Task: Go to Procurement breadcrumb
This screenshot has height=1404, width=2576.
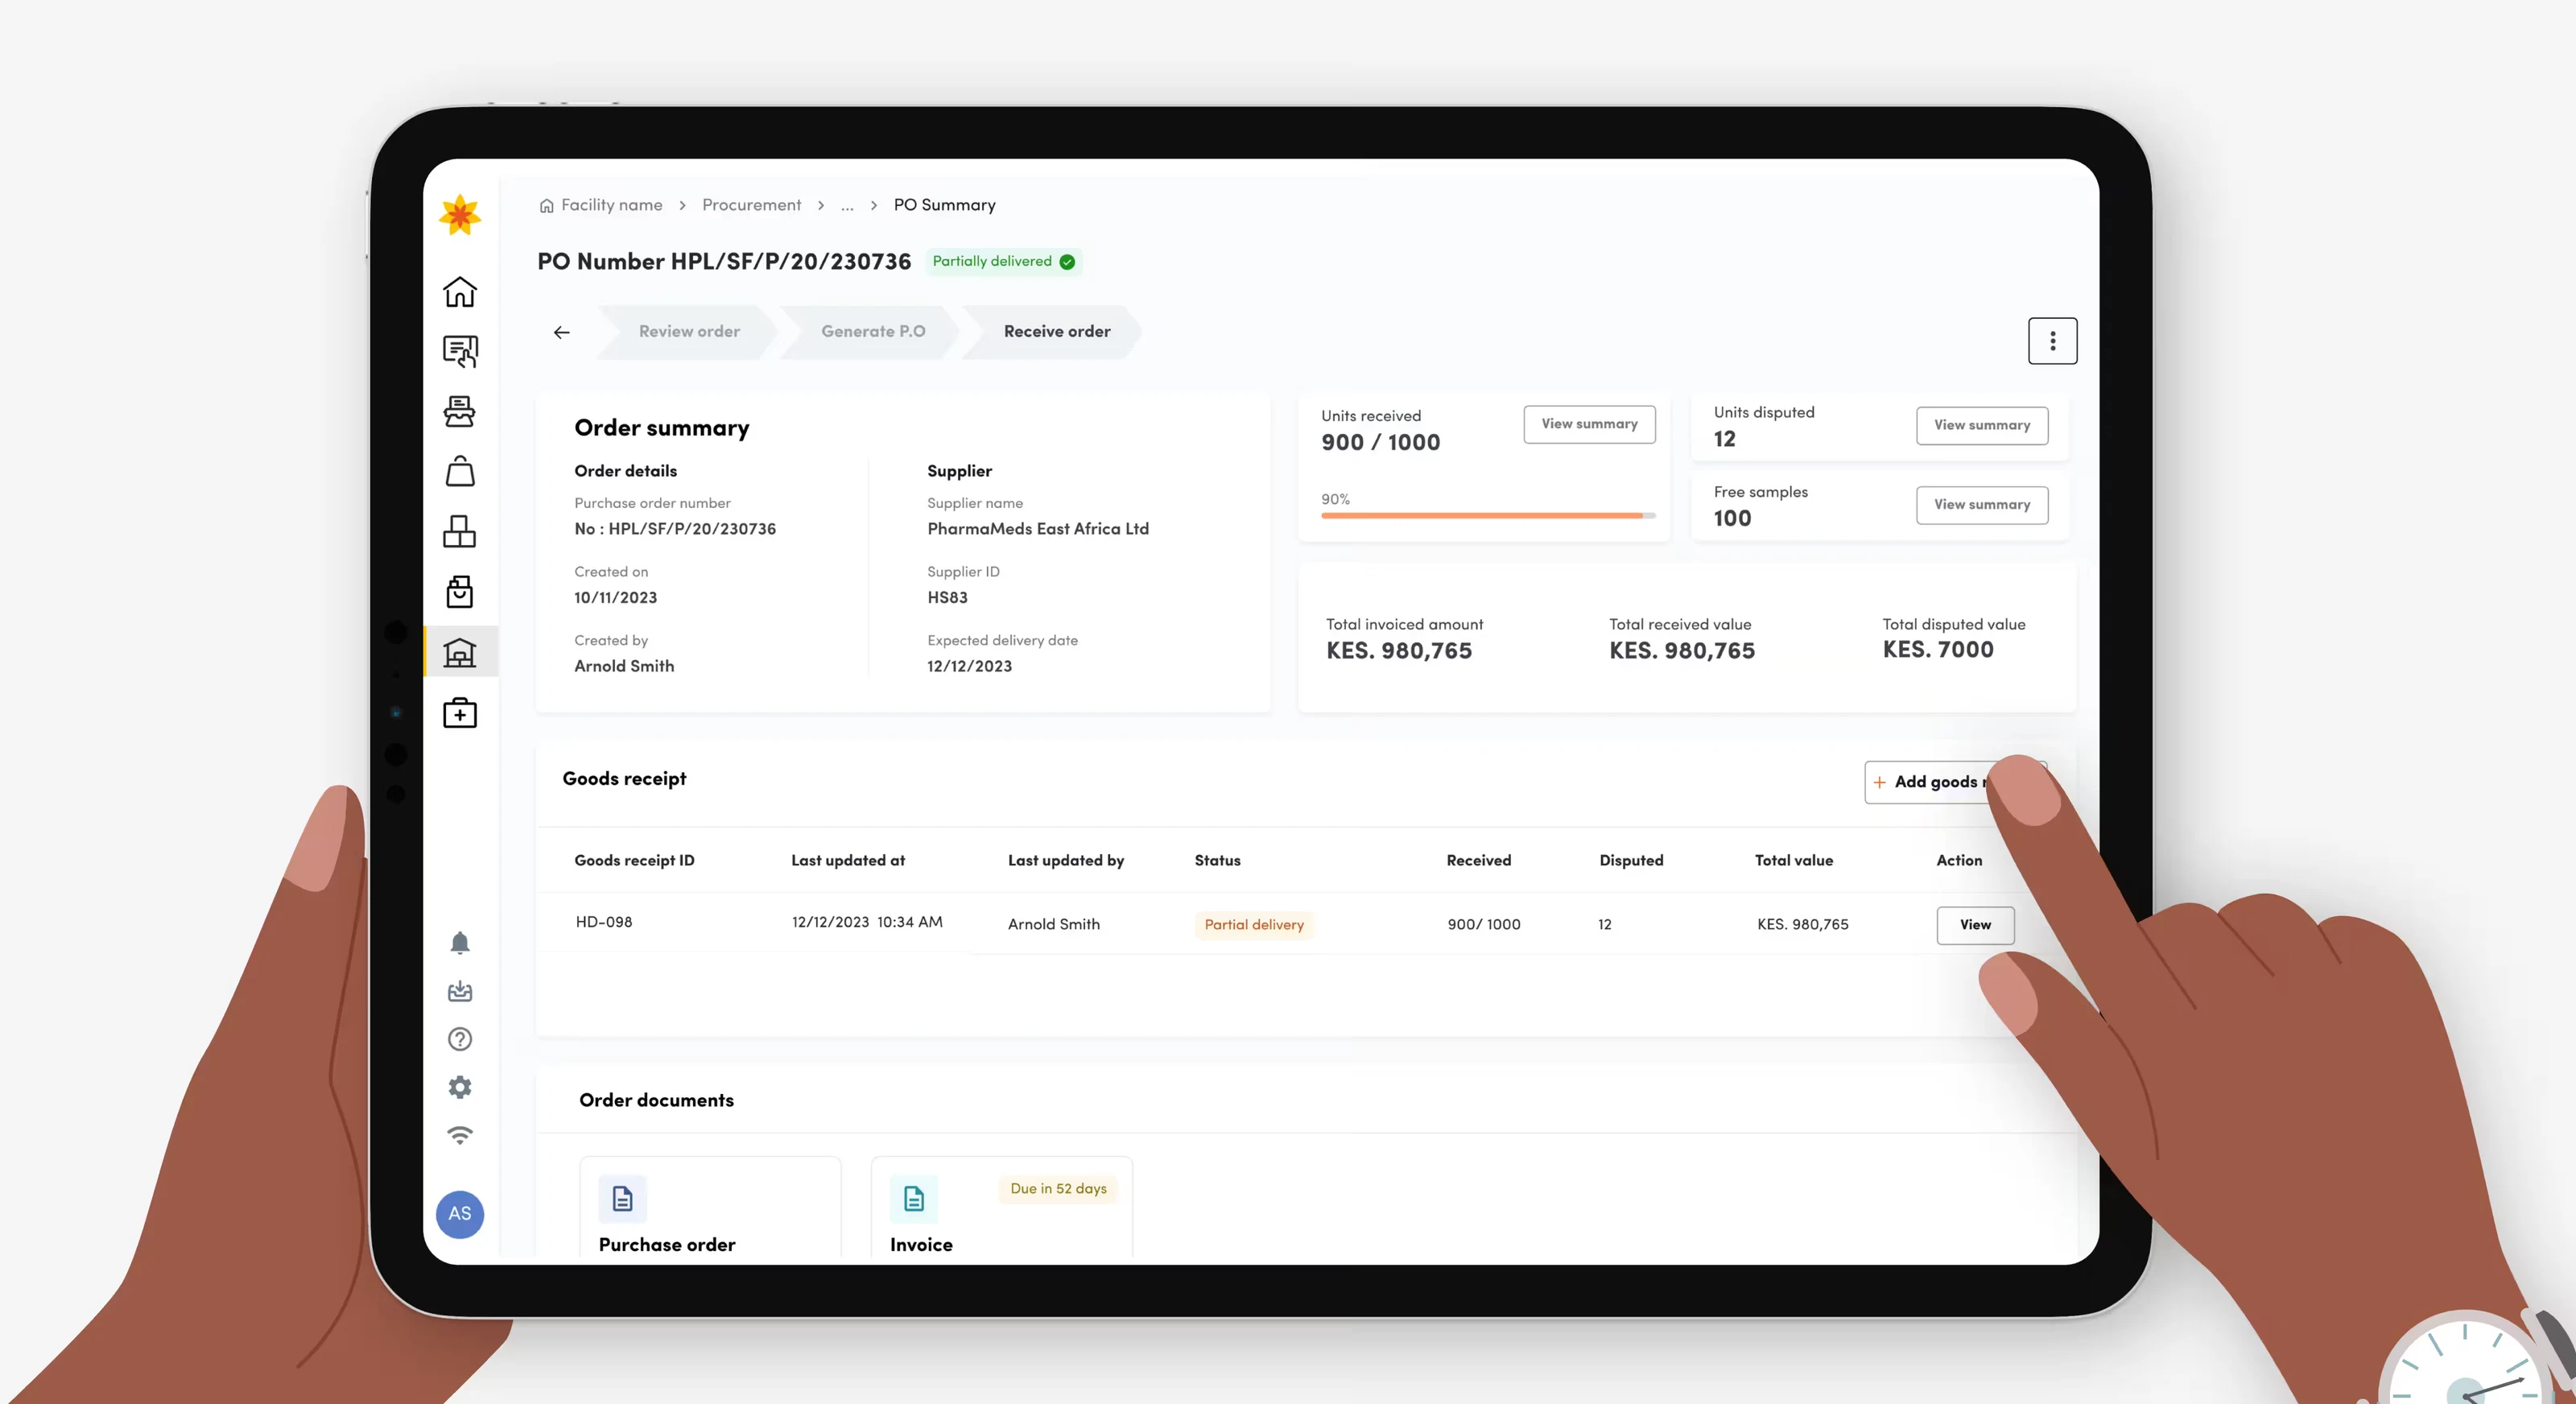Action: point(751,205)
